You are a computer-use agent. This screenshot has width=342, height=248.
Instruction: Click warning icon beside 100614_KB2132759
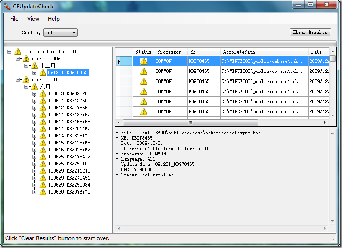43,115
